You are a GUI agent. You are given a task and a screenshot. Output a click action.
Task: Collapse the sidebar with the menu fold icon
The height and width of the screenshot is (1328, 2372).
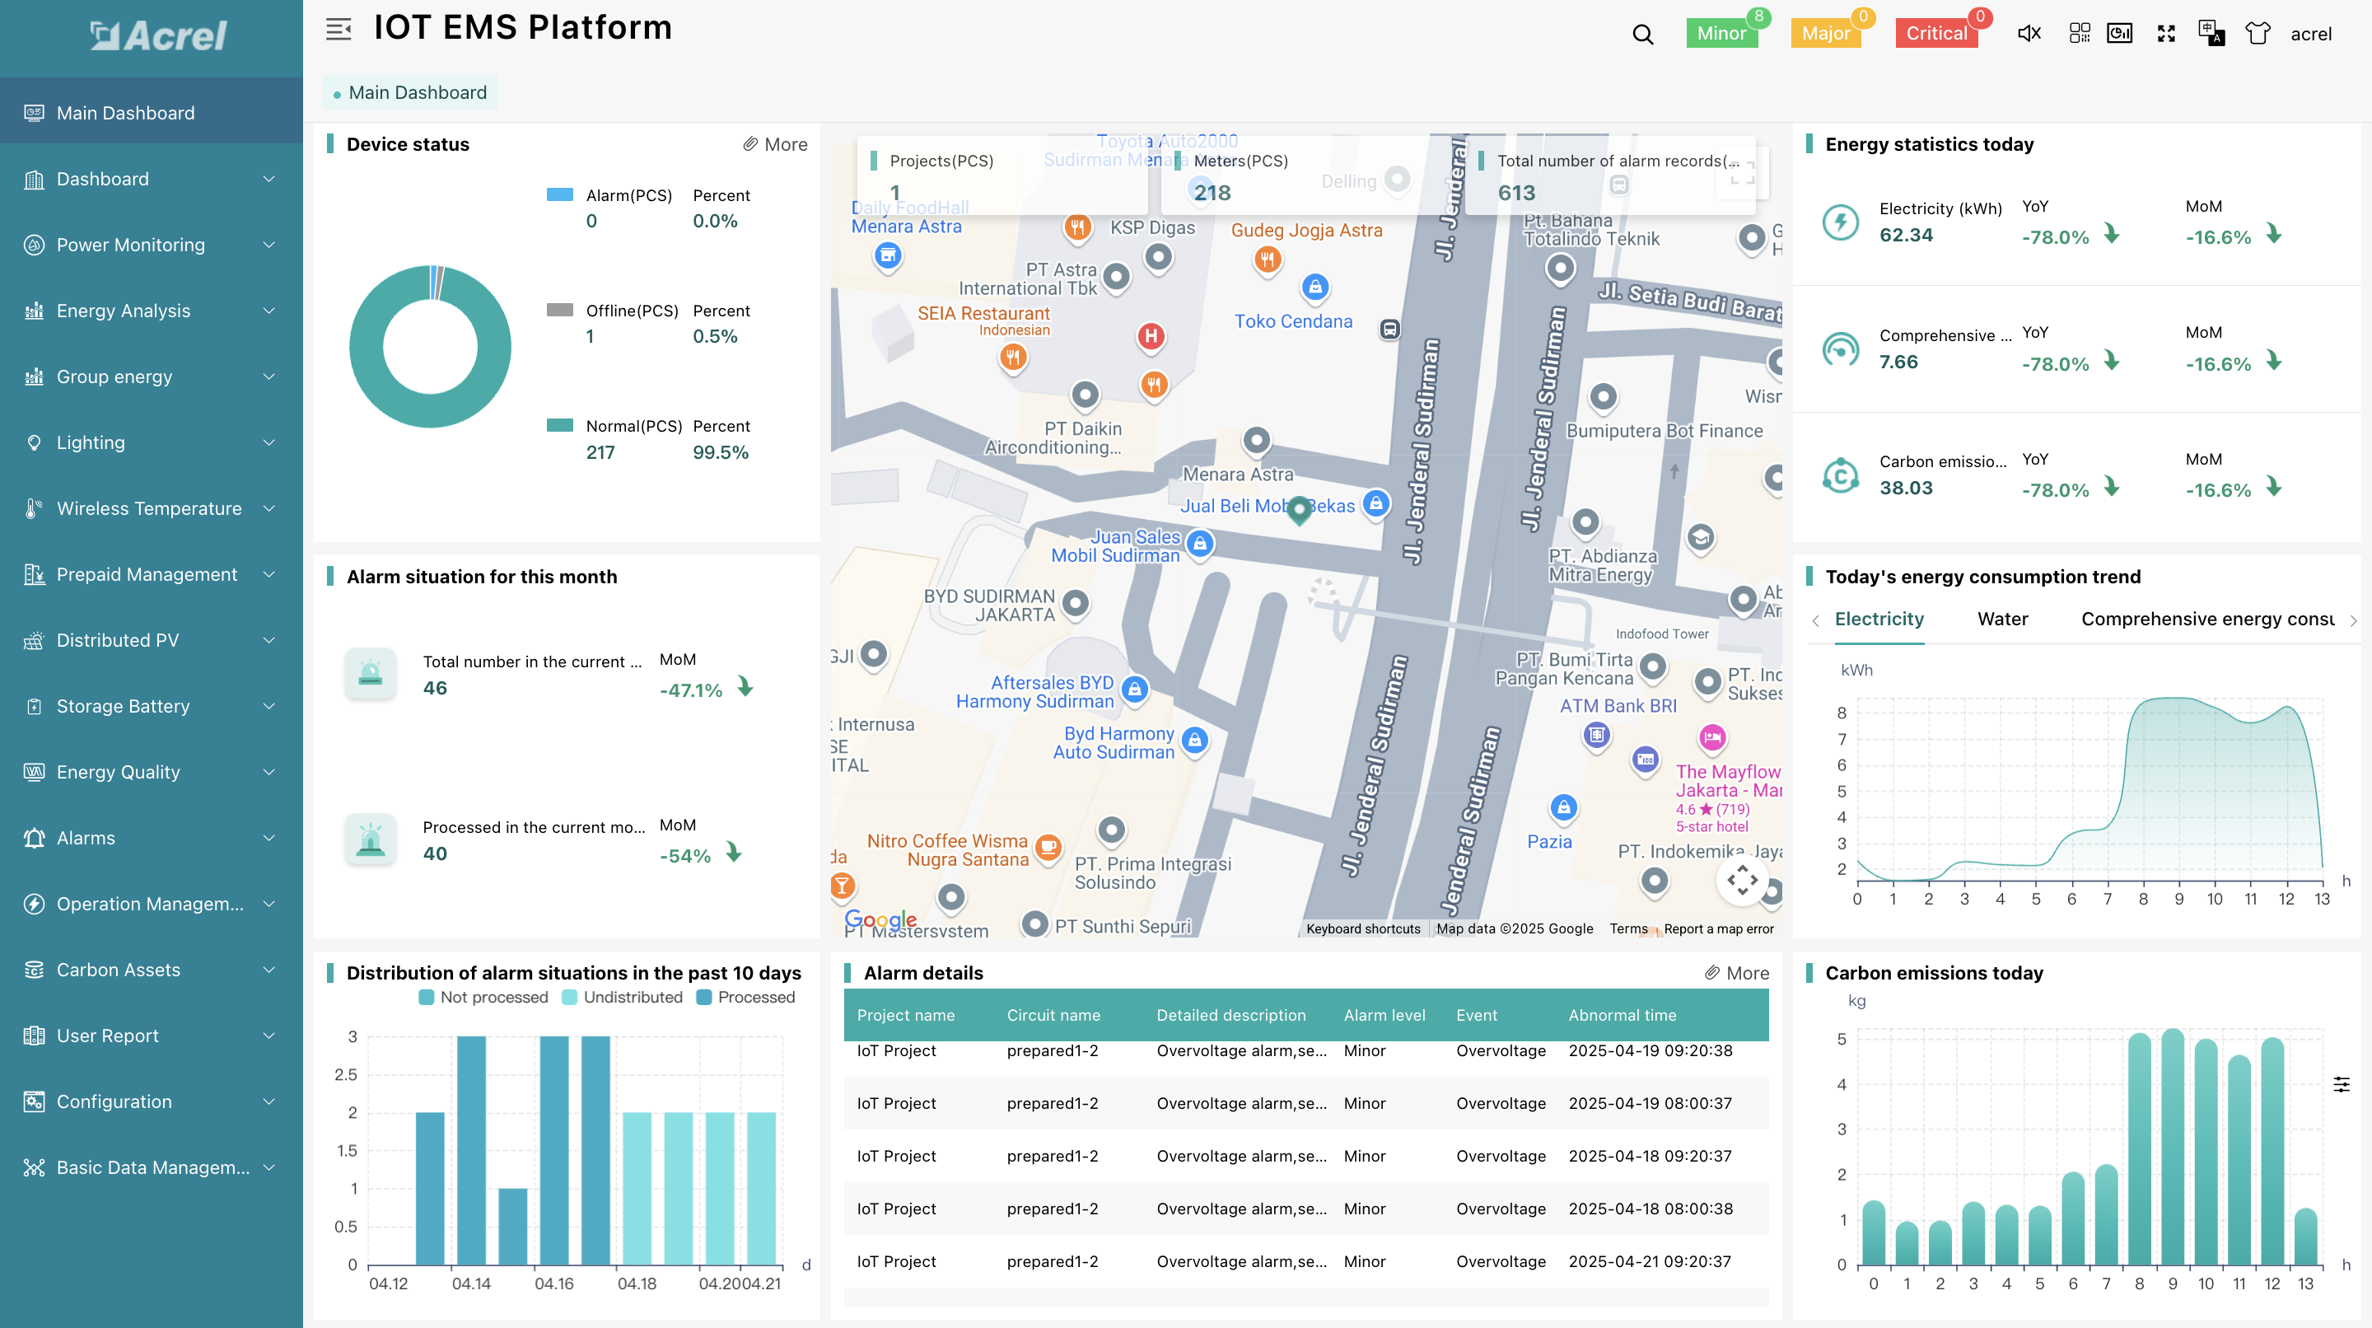pos(338,30)
